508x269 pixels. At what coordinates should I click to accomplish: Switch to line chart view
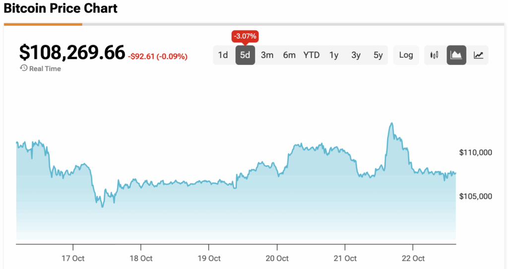tap(478, 55)
